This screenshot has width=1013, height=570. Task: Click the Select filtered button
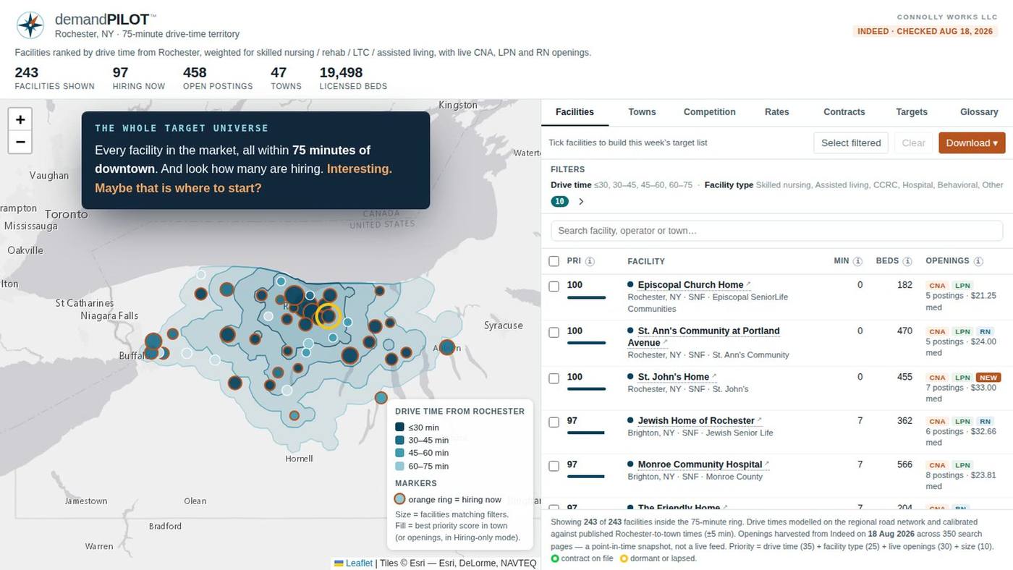point(851,142)
